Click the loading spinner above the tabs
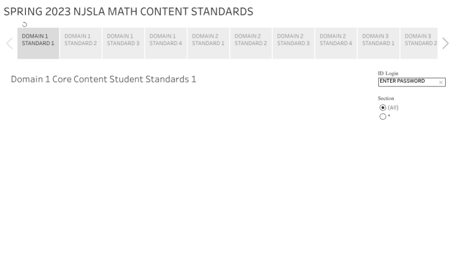 pyautogui.click(x=25, y=25)
